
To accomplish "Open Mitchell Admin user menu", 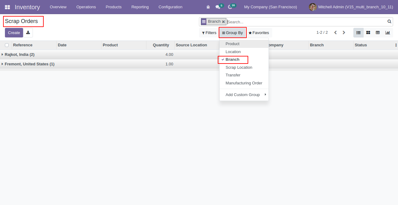I will (351, 7).
